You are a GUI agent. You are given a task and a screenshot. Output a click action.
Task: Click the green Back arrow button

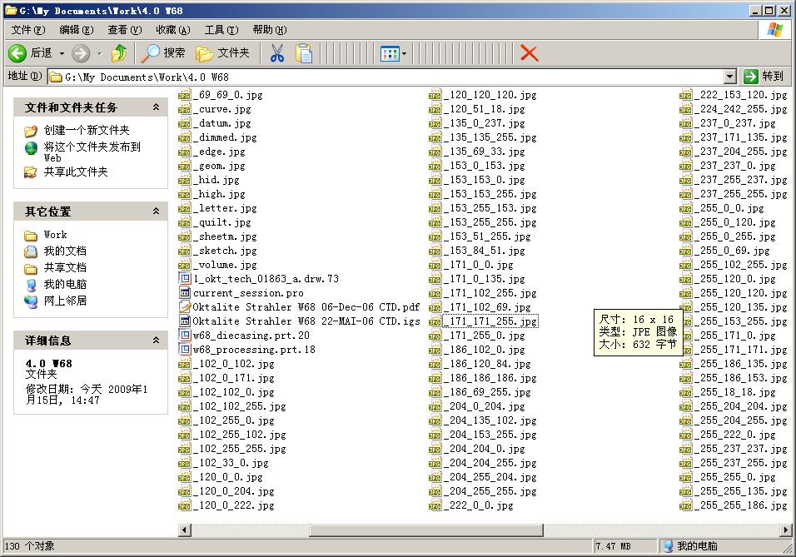[x=17, y=52]
